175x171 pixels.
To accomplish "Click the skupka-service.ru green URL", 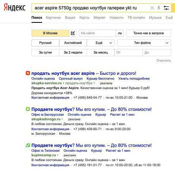I will 46,83.
